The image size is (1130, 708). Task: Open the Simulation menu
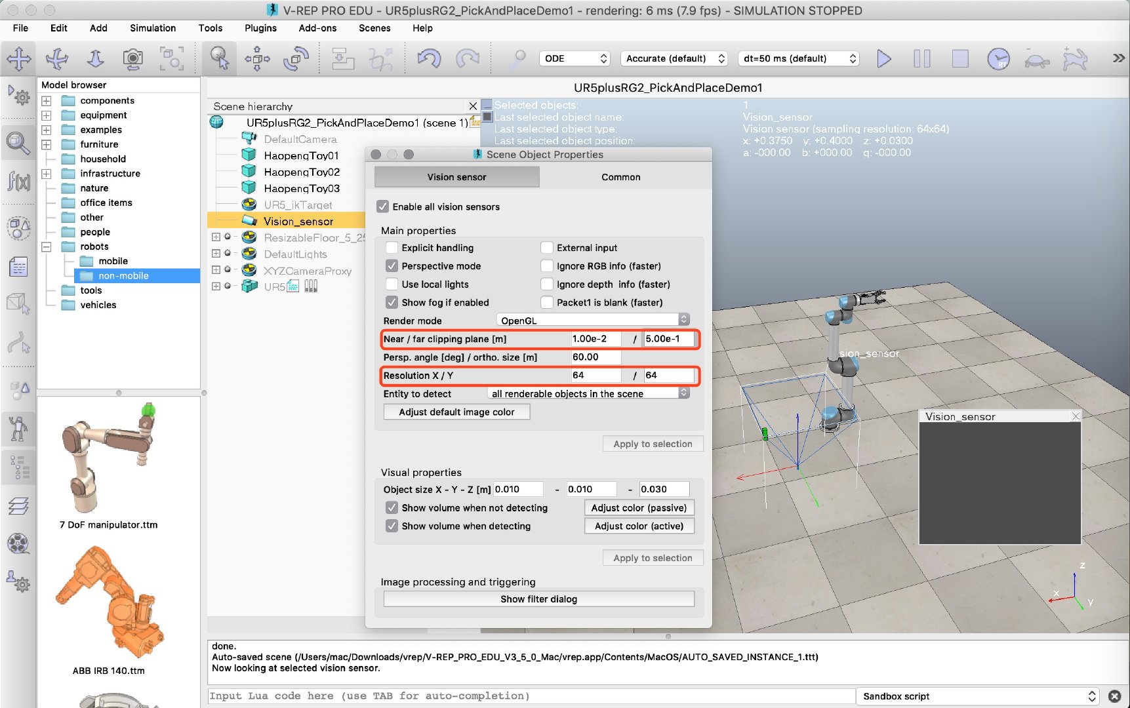click(152, 28)
